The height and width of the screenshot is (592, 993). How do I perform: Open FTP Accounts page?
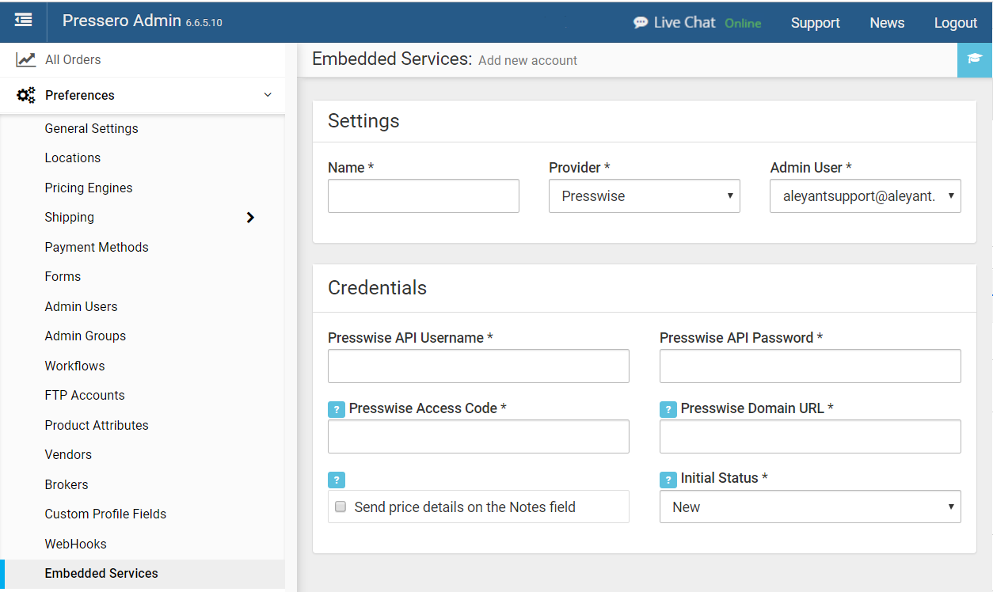[85, 395]
